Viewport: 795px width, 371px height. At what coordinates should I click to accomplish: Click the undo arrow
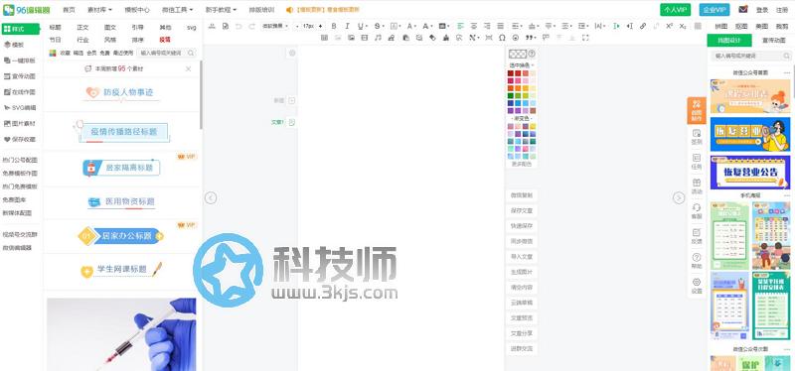point(238,26)
